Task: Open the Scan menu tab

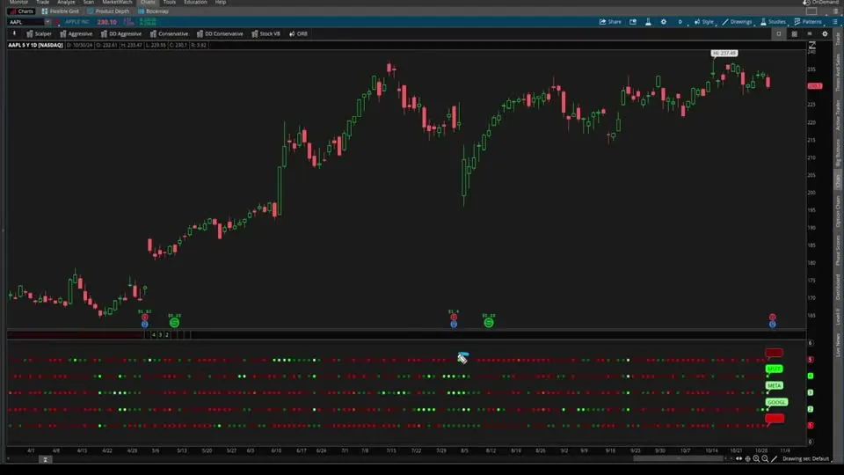Action: pyautogui.click(x=88, y=2)
